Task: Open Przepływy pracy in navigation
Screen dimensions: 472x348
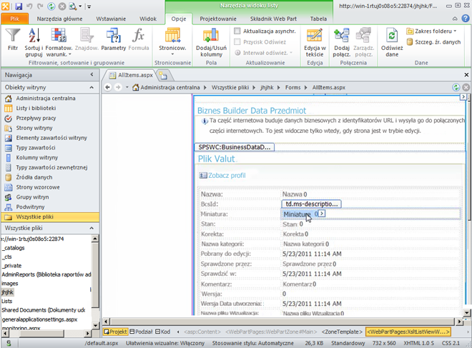Action: (x=36, y=118)
